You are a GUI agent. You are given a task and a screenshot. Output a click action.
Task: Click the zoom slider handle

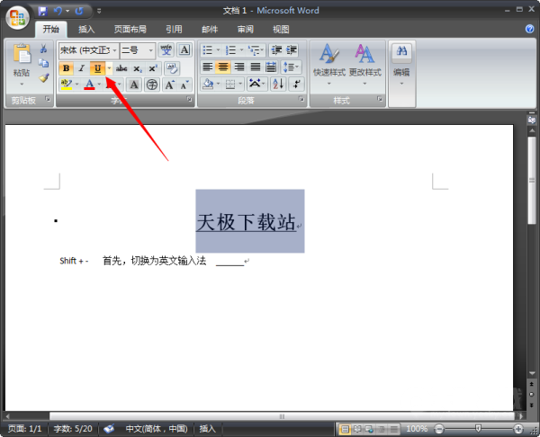click(x=478, y=428)
